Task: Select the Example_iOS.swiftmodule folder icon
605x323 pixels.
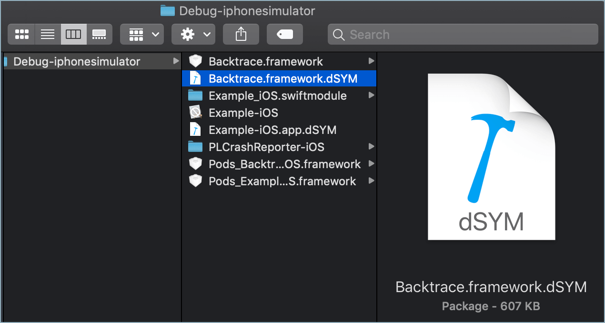Action: click(195, 95)
